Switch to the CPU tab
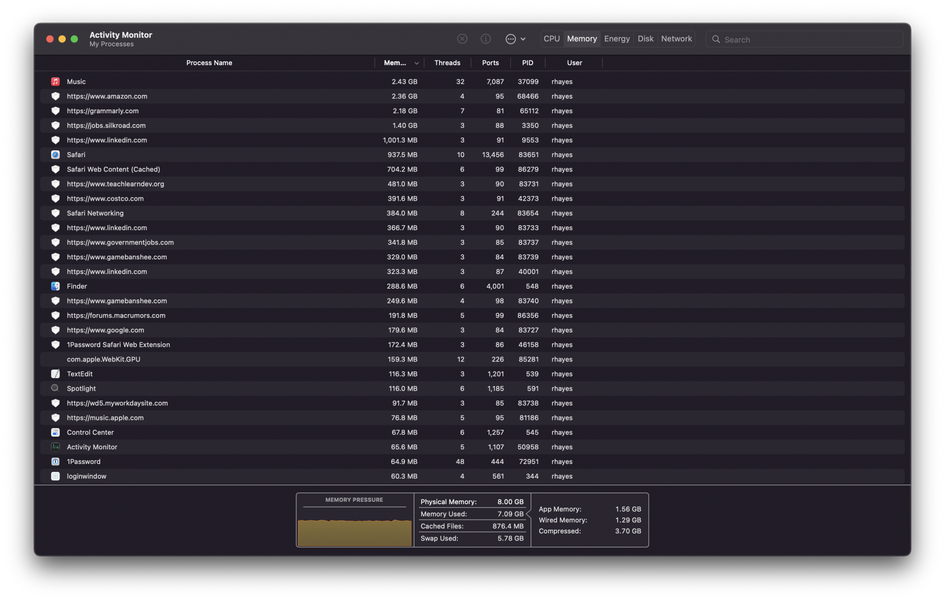Viewport: 945px width, 601px height. click(551, 39)
